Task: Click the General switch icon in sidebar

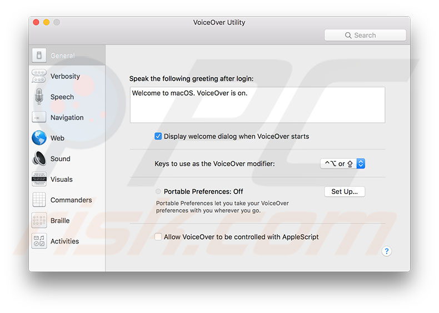Action: (39, 55)
